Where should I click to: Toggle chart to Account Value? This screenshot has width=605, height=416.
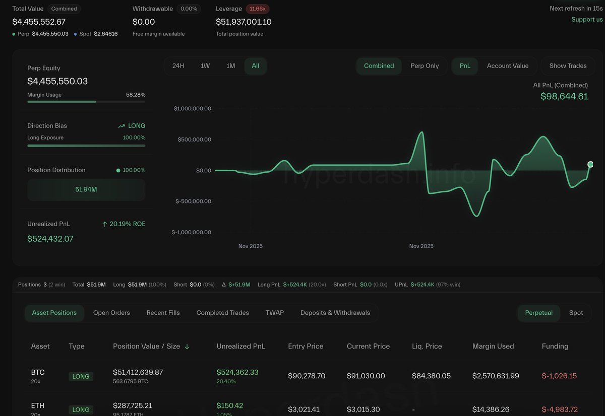click(507, 66)
